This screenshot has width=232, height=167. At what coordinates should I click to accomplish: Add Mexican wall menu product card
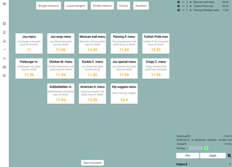[92, 44]
